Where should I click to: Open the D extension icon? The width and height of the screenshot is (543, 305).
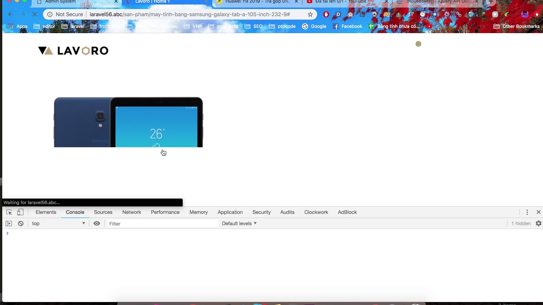click(x=338, y=14)
